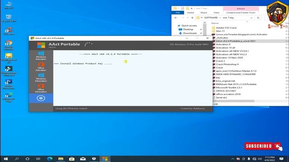Select Crack Photoshop 9 file
Image resolution: width=289 pixels, height=162 pixels.
coord(227,64)
